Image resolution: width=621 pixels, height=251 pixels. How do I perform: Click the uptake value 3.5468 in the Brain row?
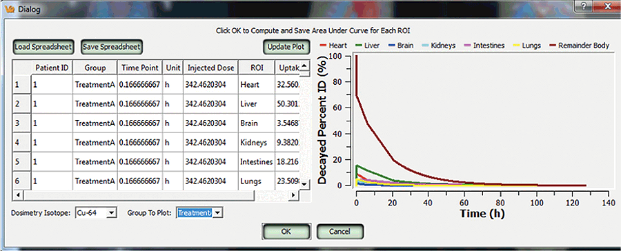click(287, 123)
